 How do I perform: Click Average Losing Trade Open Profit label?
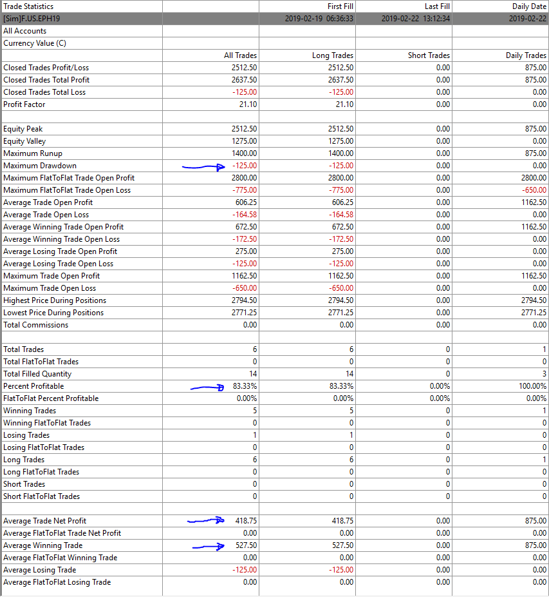[60, 251]
